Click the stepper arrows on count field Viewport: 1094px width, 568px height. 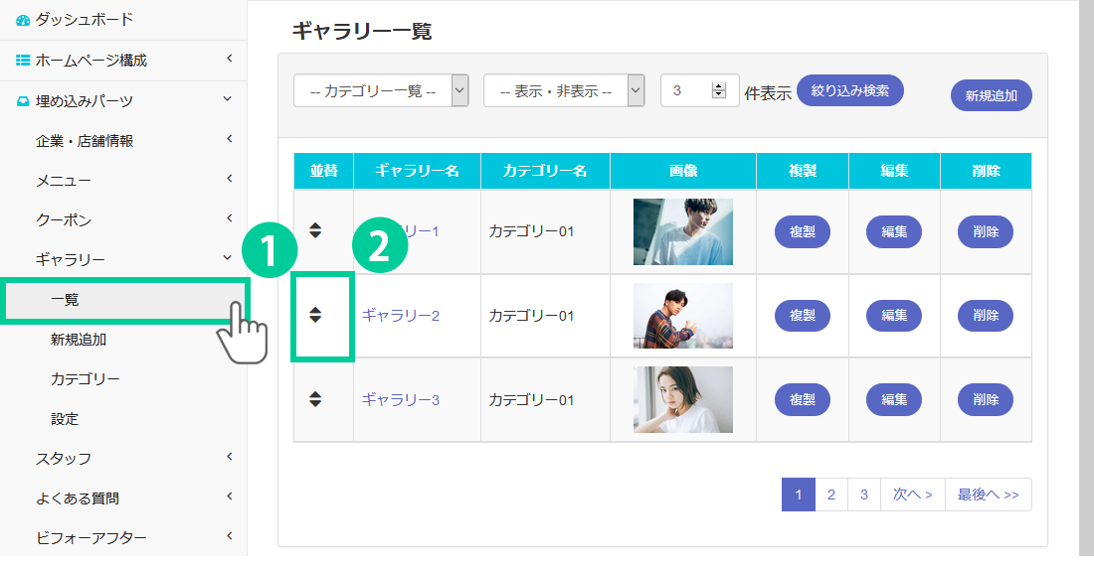click(x=719, y=90)
